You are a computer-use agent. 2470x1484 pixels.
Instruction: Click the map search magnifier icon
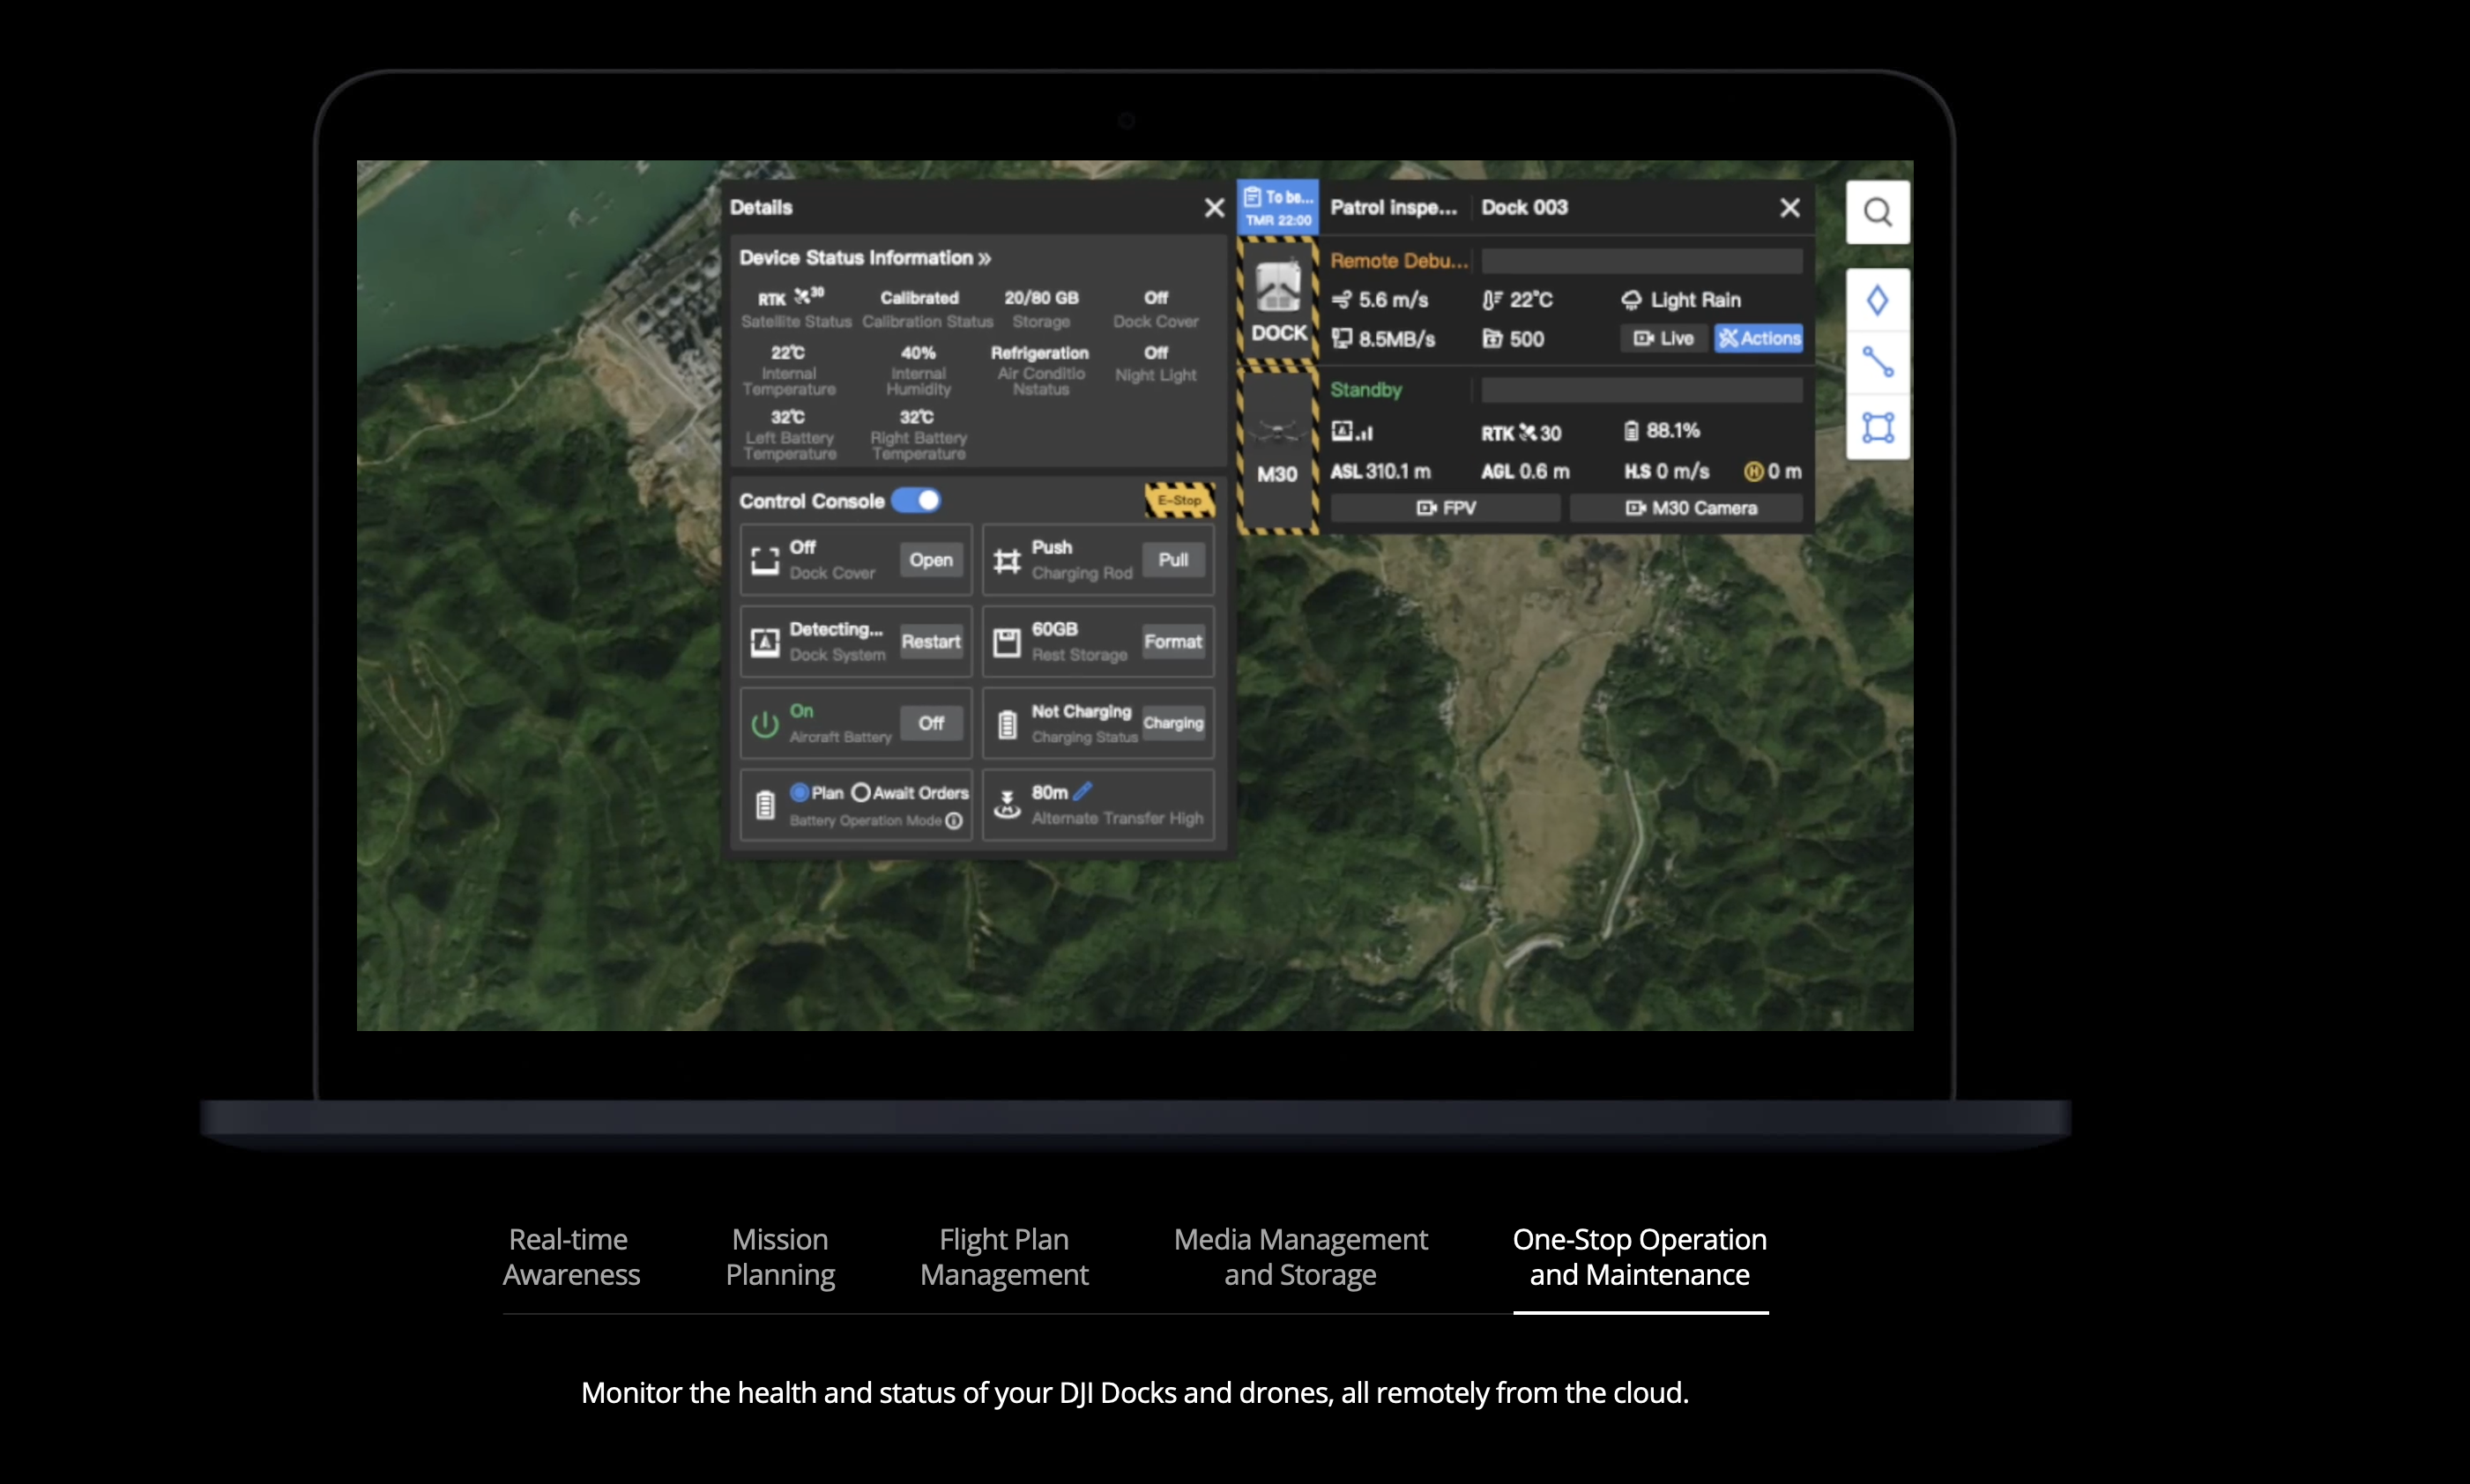[1877, 212]
